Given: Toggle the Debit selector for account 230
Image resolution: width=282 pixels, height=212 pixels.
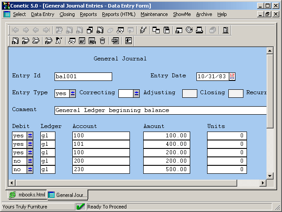Looking at the screenshot, I should (x=30, y=169).
